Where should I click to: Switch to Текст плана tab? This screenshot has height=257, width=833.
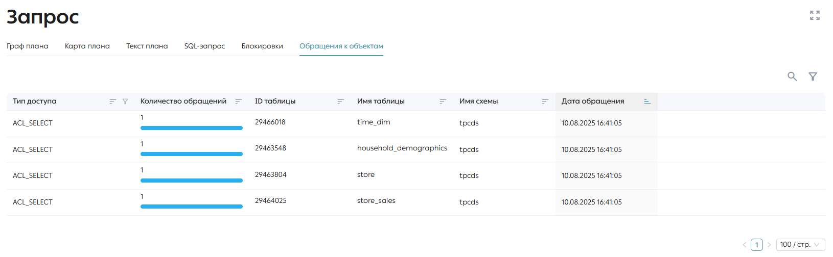click(x=147, y=46)
